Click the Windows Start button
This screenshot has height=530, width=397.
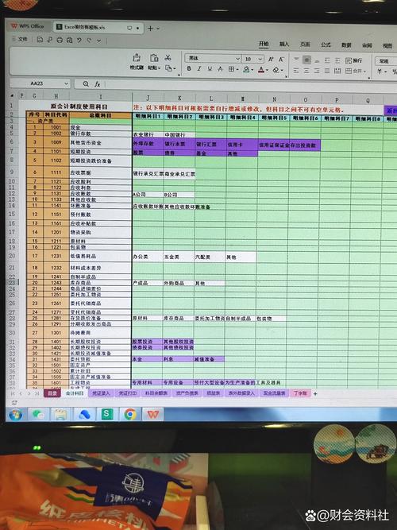[16, 415]
